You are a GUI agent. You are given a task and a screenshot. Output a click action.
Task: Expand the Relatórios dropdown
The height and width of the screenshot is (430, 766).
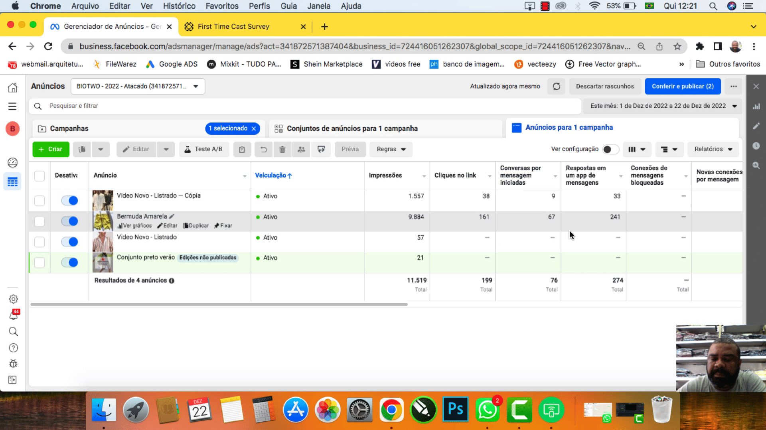(x=713, y=149)
